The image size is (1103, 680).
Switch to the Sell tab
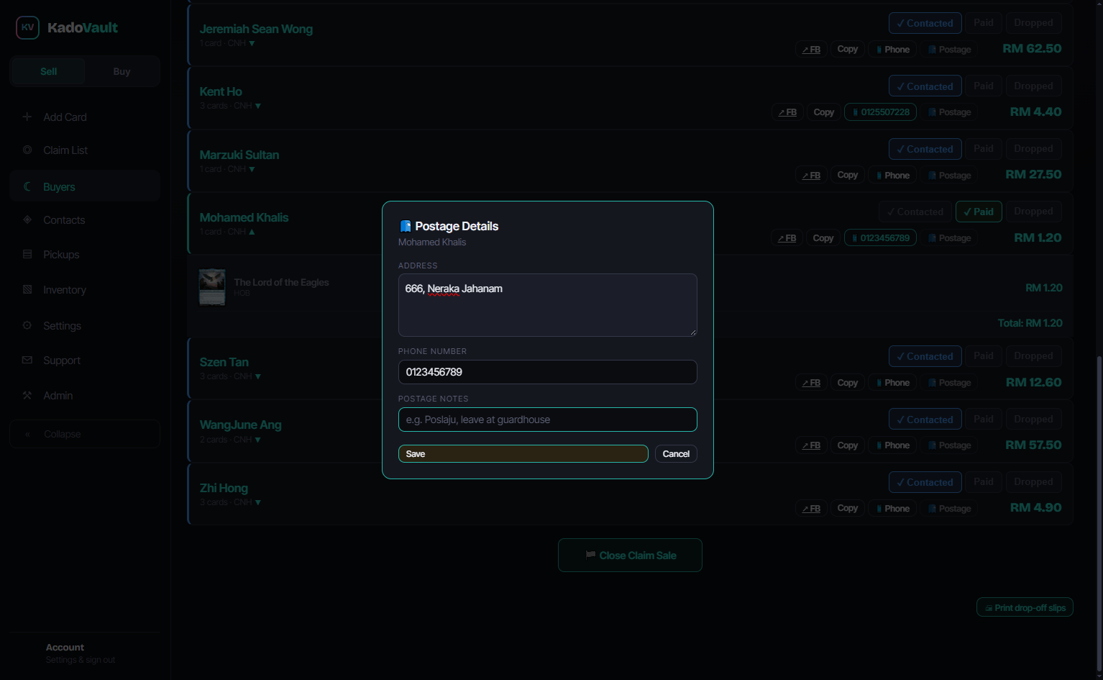pos(49,71)
